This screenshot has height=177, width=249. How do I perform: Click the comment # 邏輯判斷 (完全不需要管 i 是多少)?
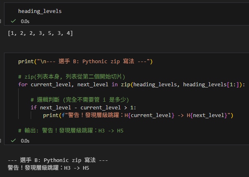click(80, 100)
